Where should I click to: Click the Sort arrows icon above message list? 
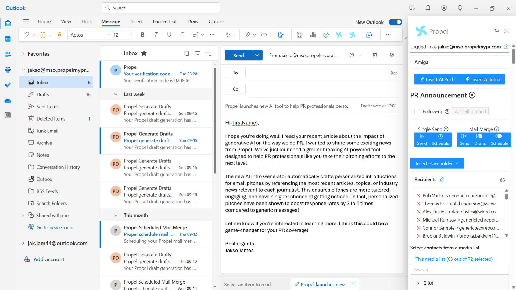tap(209, 53)
